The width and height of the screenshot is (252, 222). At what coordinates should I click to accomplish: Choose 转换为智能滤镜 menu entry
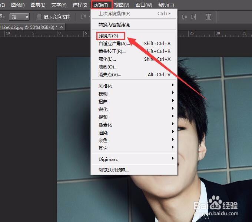134,24
